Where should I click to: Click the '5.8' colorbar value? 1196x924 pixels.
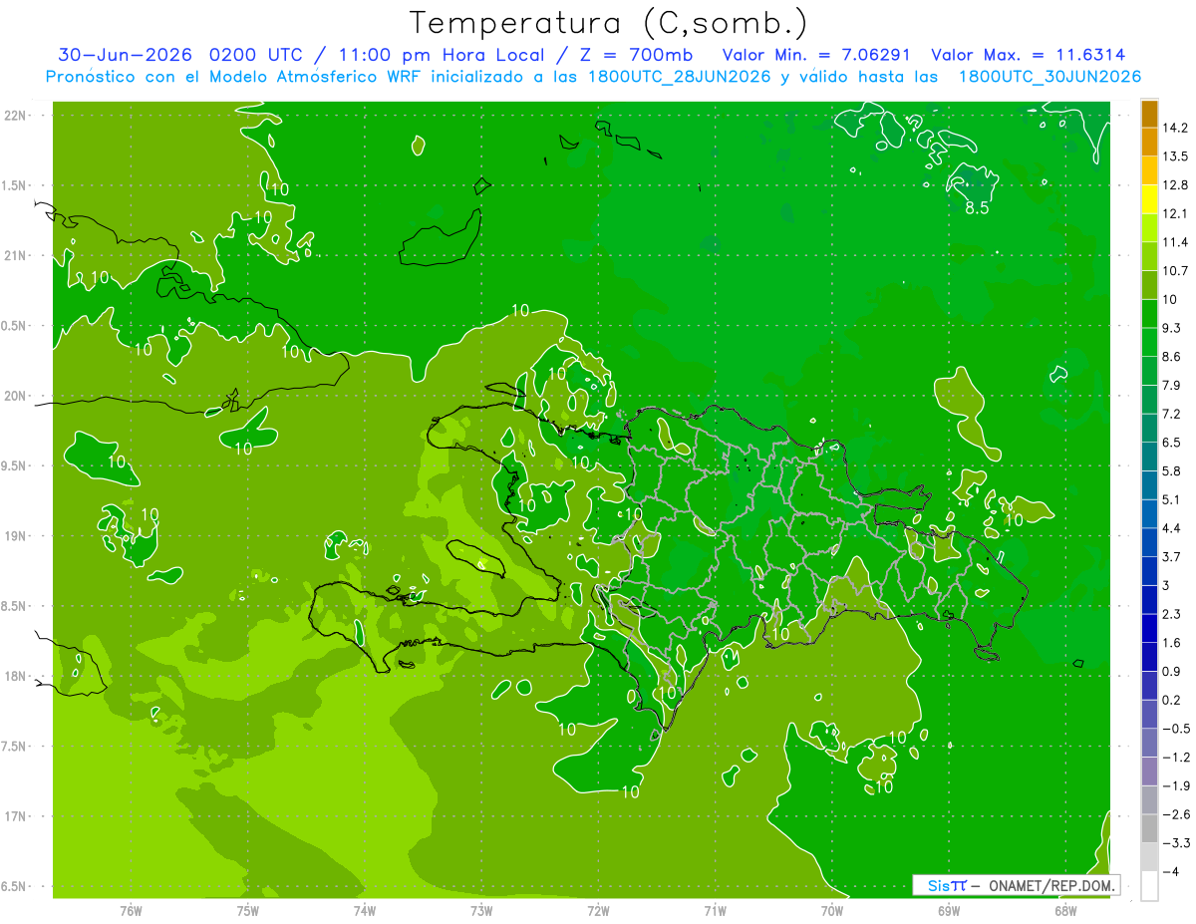click(1171, 470)
